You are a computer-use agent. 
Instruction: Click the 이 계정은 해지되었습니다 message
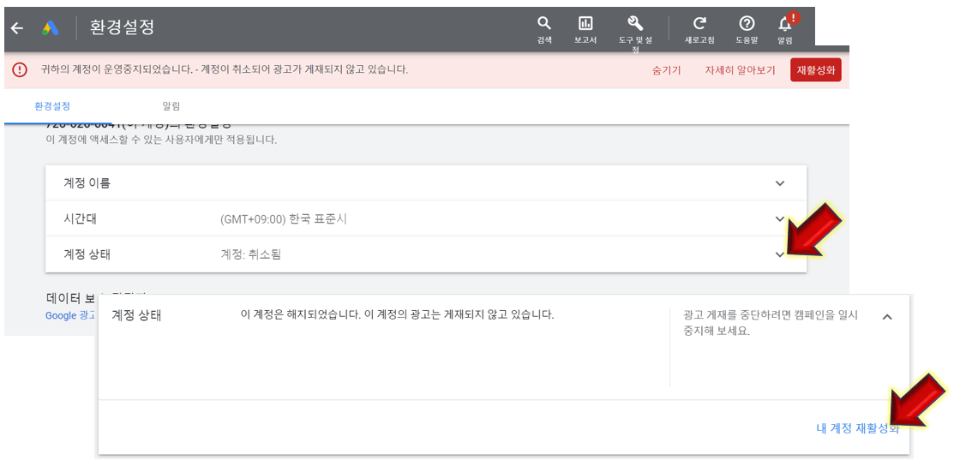[x=398, y=315]
